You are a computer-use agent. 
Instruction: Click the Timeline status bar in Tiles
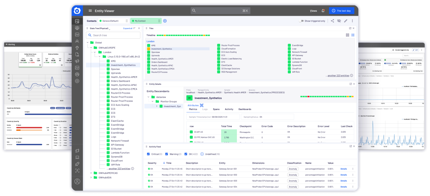pyautogui.click(x=183, y=35)
